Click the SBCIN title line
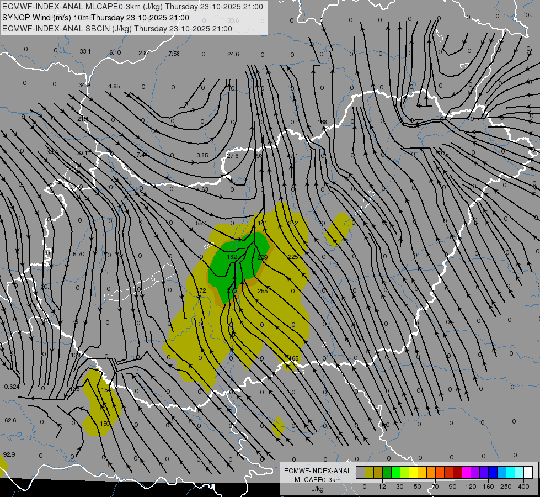Screen dimensions: 540x497 [x=117, y=29]
